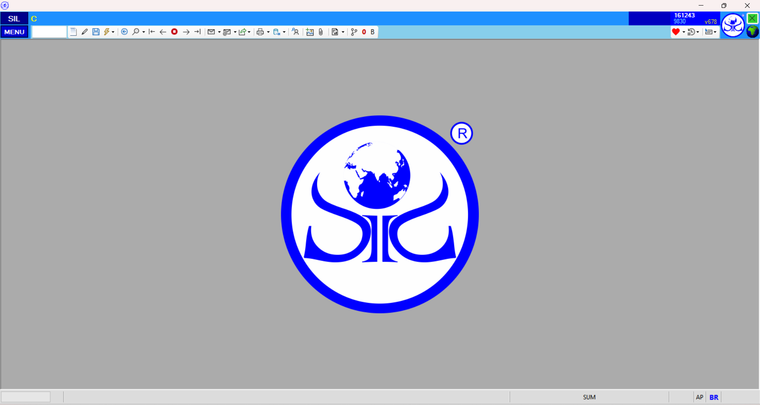Click the database export icon
This screenshot has width=760, height=405.
[x=277, y=32]
